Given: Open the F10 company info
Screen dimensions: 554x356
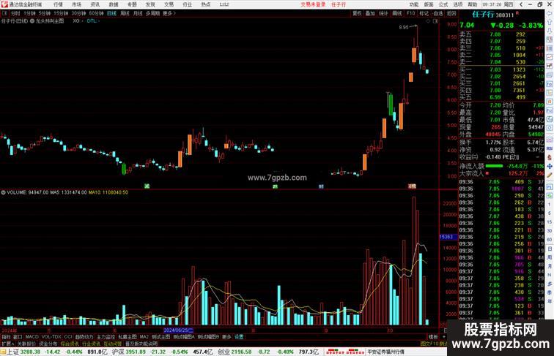Looking at the screenshot, I should [410, 13].
